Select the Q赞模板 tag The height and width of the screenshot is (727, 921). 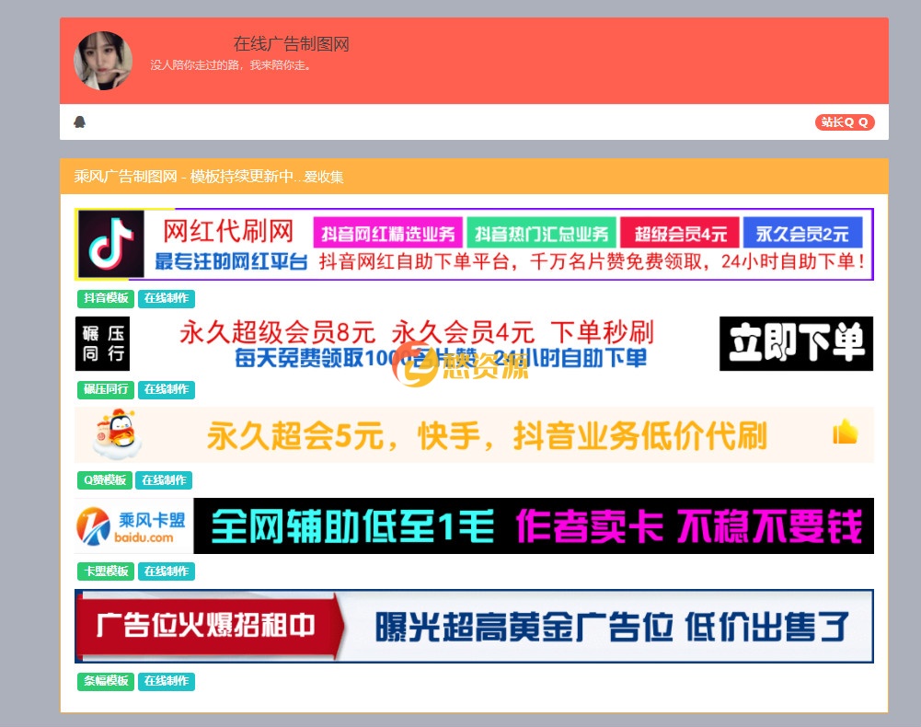coord(105,480)
